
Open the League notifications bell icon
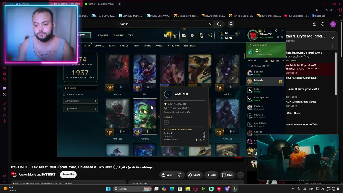282,38
